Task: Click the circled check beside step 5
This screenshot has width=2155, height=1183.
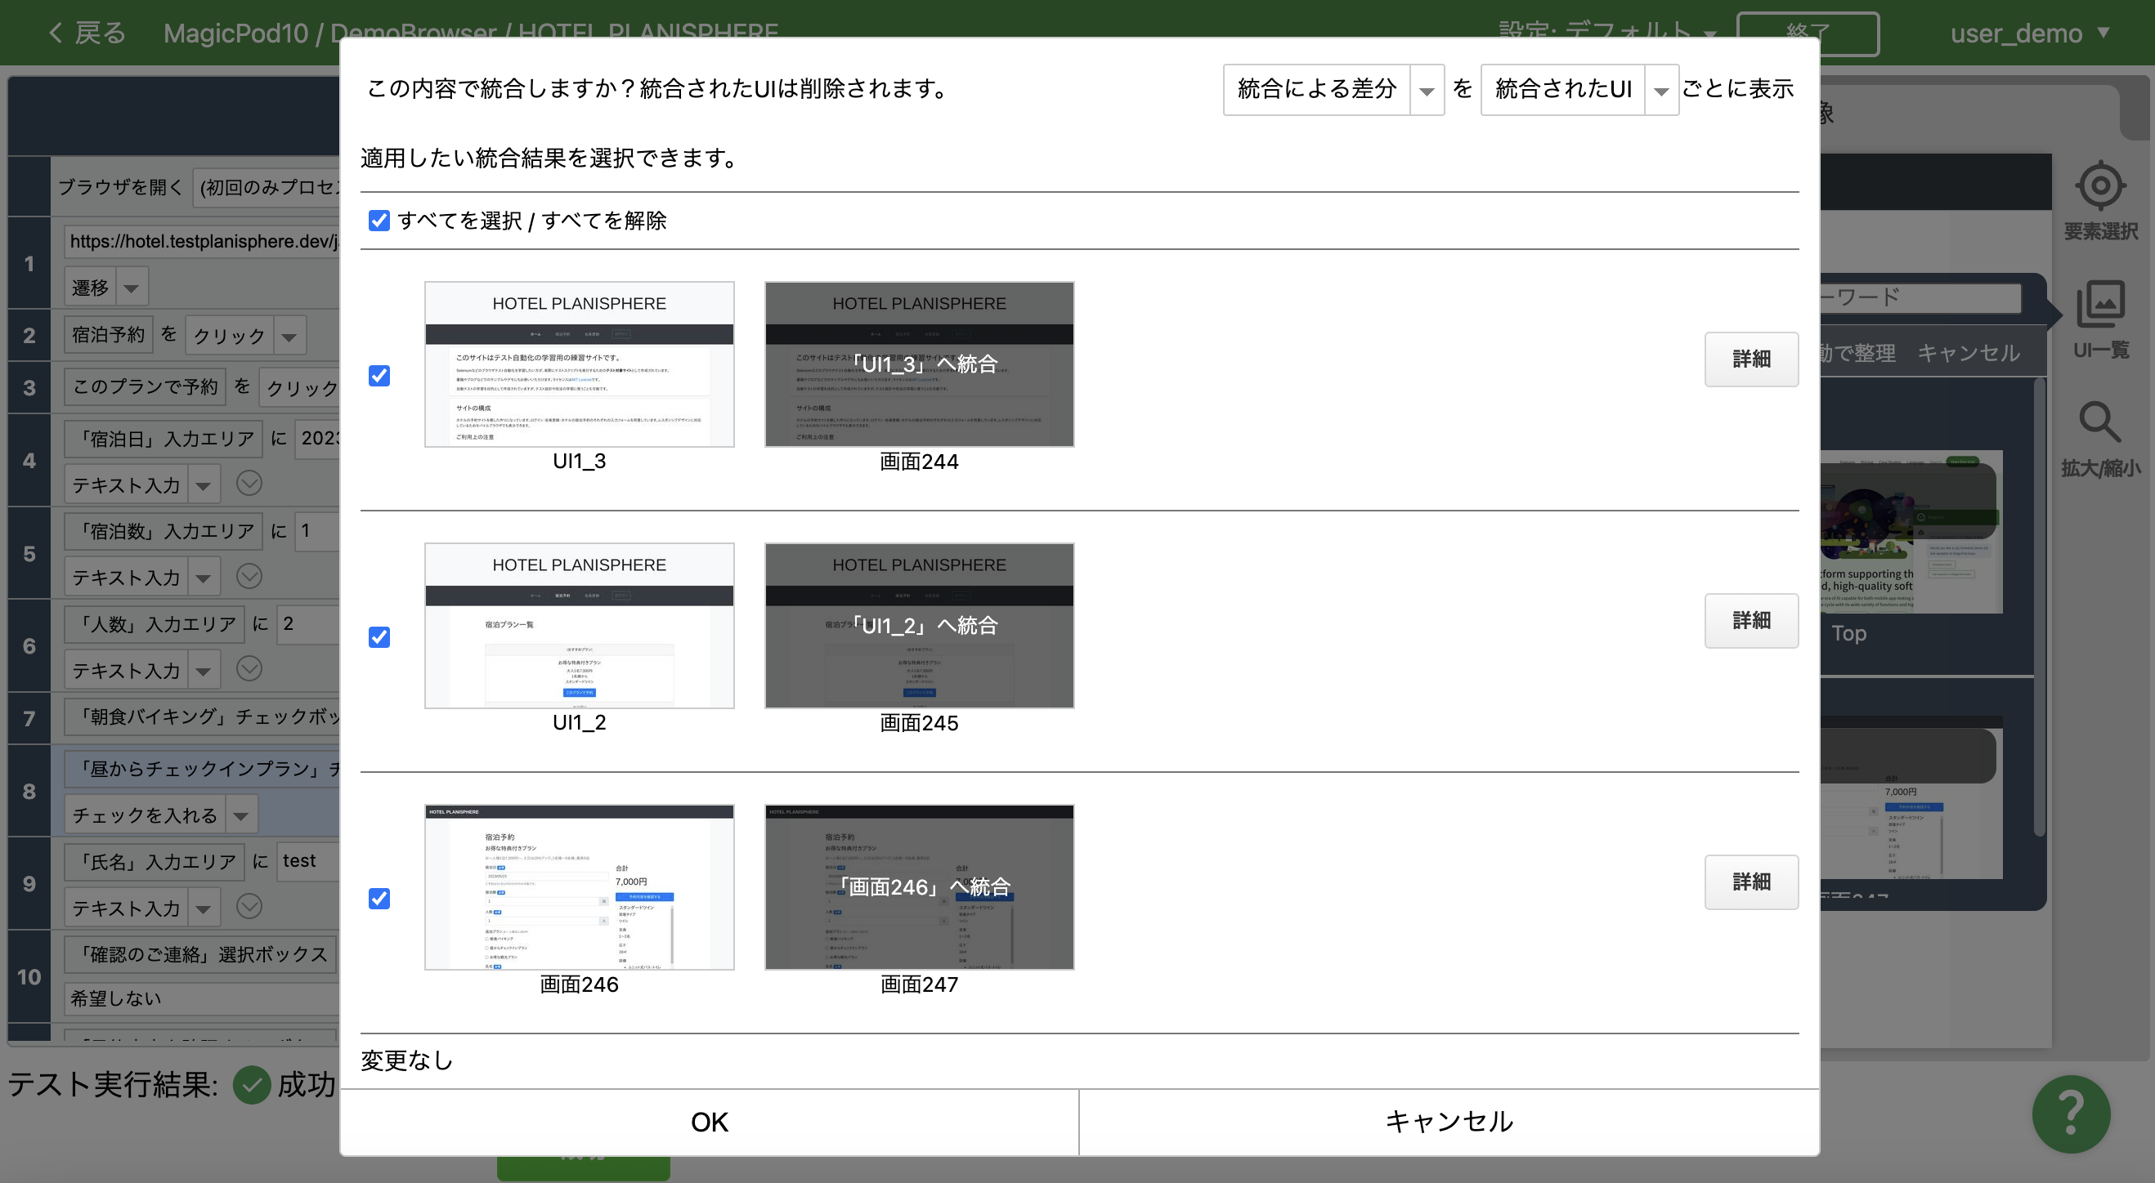Action: click(249, 576)
